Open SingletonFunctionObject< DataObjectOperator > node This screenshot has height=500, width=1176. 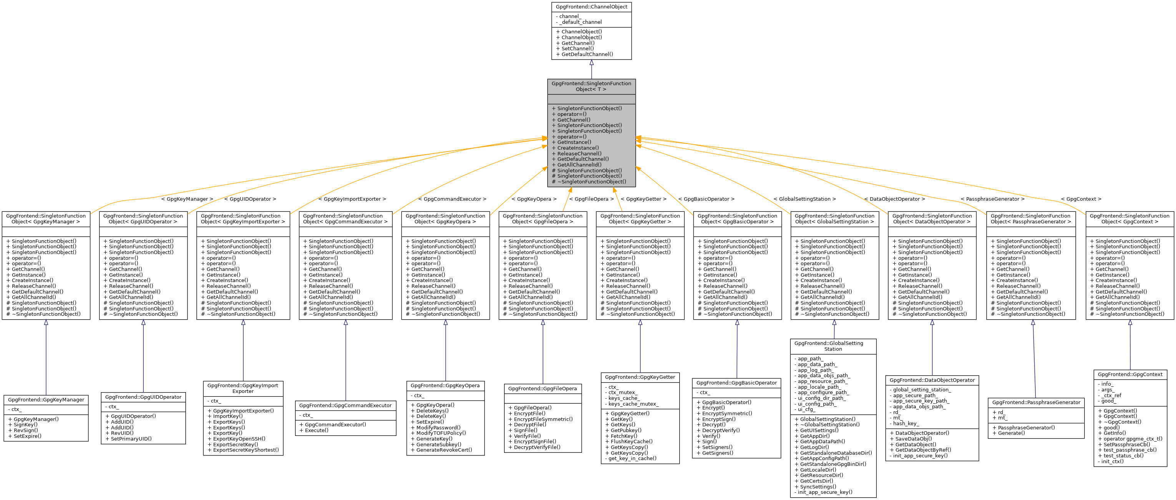coord(932,265)
